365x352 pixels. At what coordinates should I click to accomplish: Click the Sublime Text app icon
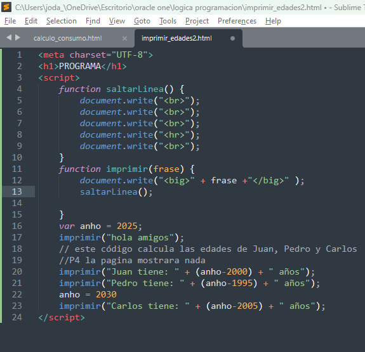(x=6, y=7)
